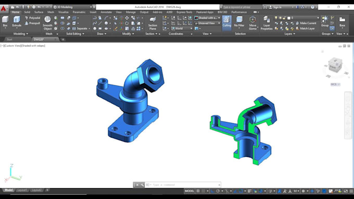
Task: Click the Group icon
Action: click(325, 22)
